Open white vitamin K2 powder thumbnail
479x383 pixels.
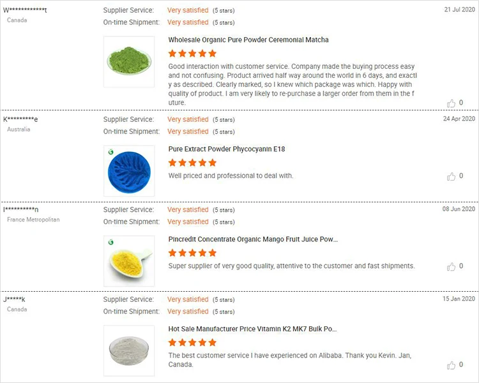click(129, 350)
